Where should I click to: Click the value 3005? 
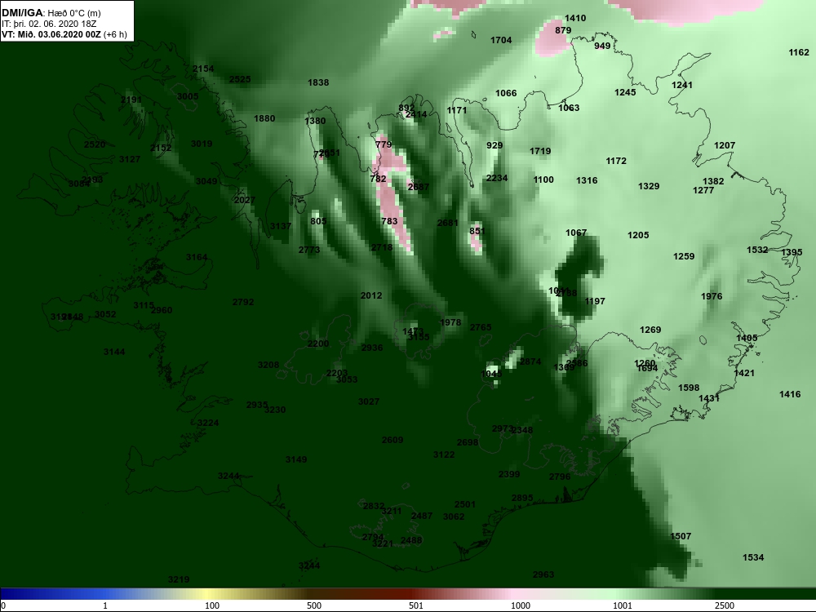click(188, 96)
